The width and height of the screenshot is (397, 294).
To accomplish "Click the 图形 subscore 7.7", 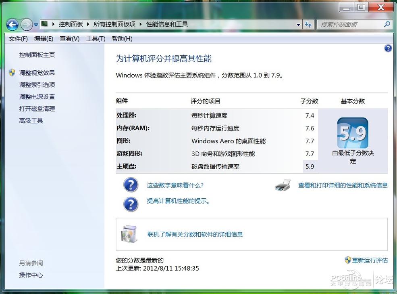I will 310,141.
